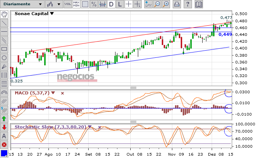Print the chart with printer icon
This screenshot has height=159, width=256.
pos(177,4)
